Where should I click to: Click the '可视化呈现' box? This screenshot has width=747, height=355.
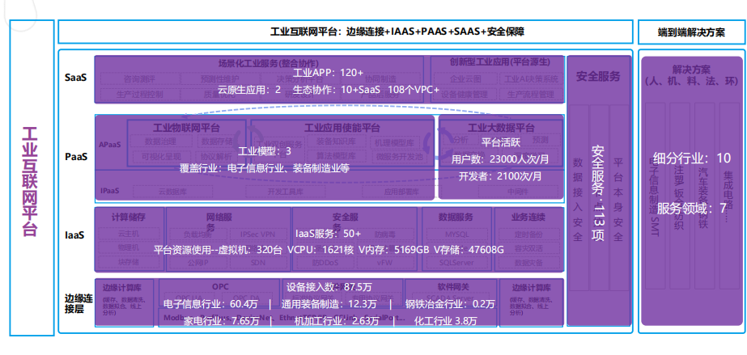pos(160,157)
